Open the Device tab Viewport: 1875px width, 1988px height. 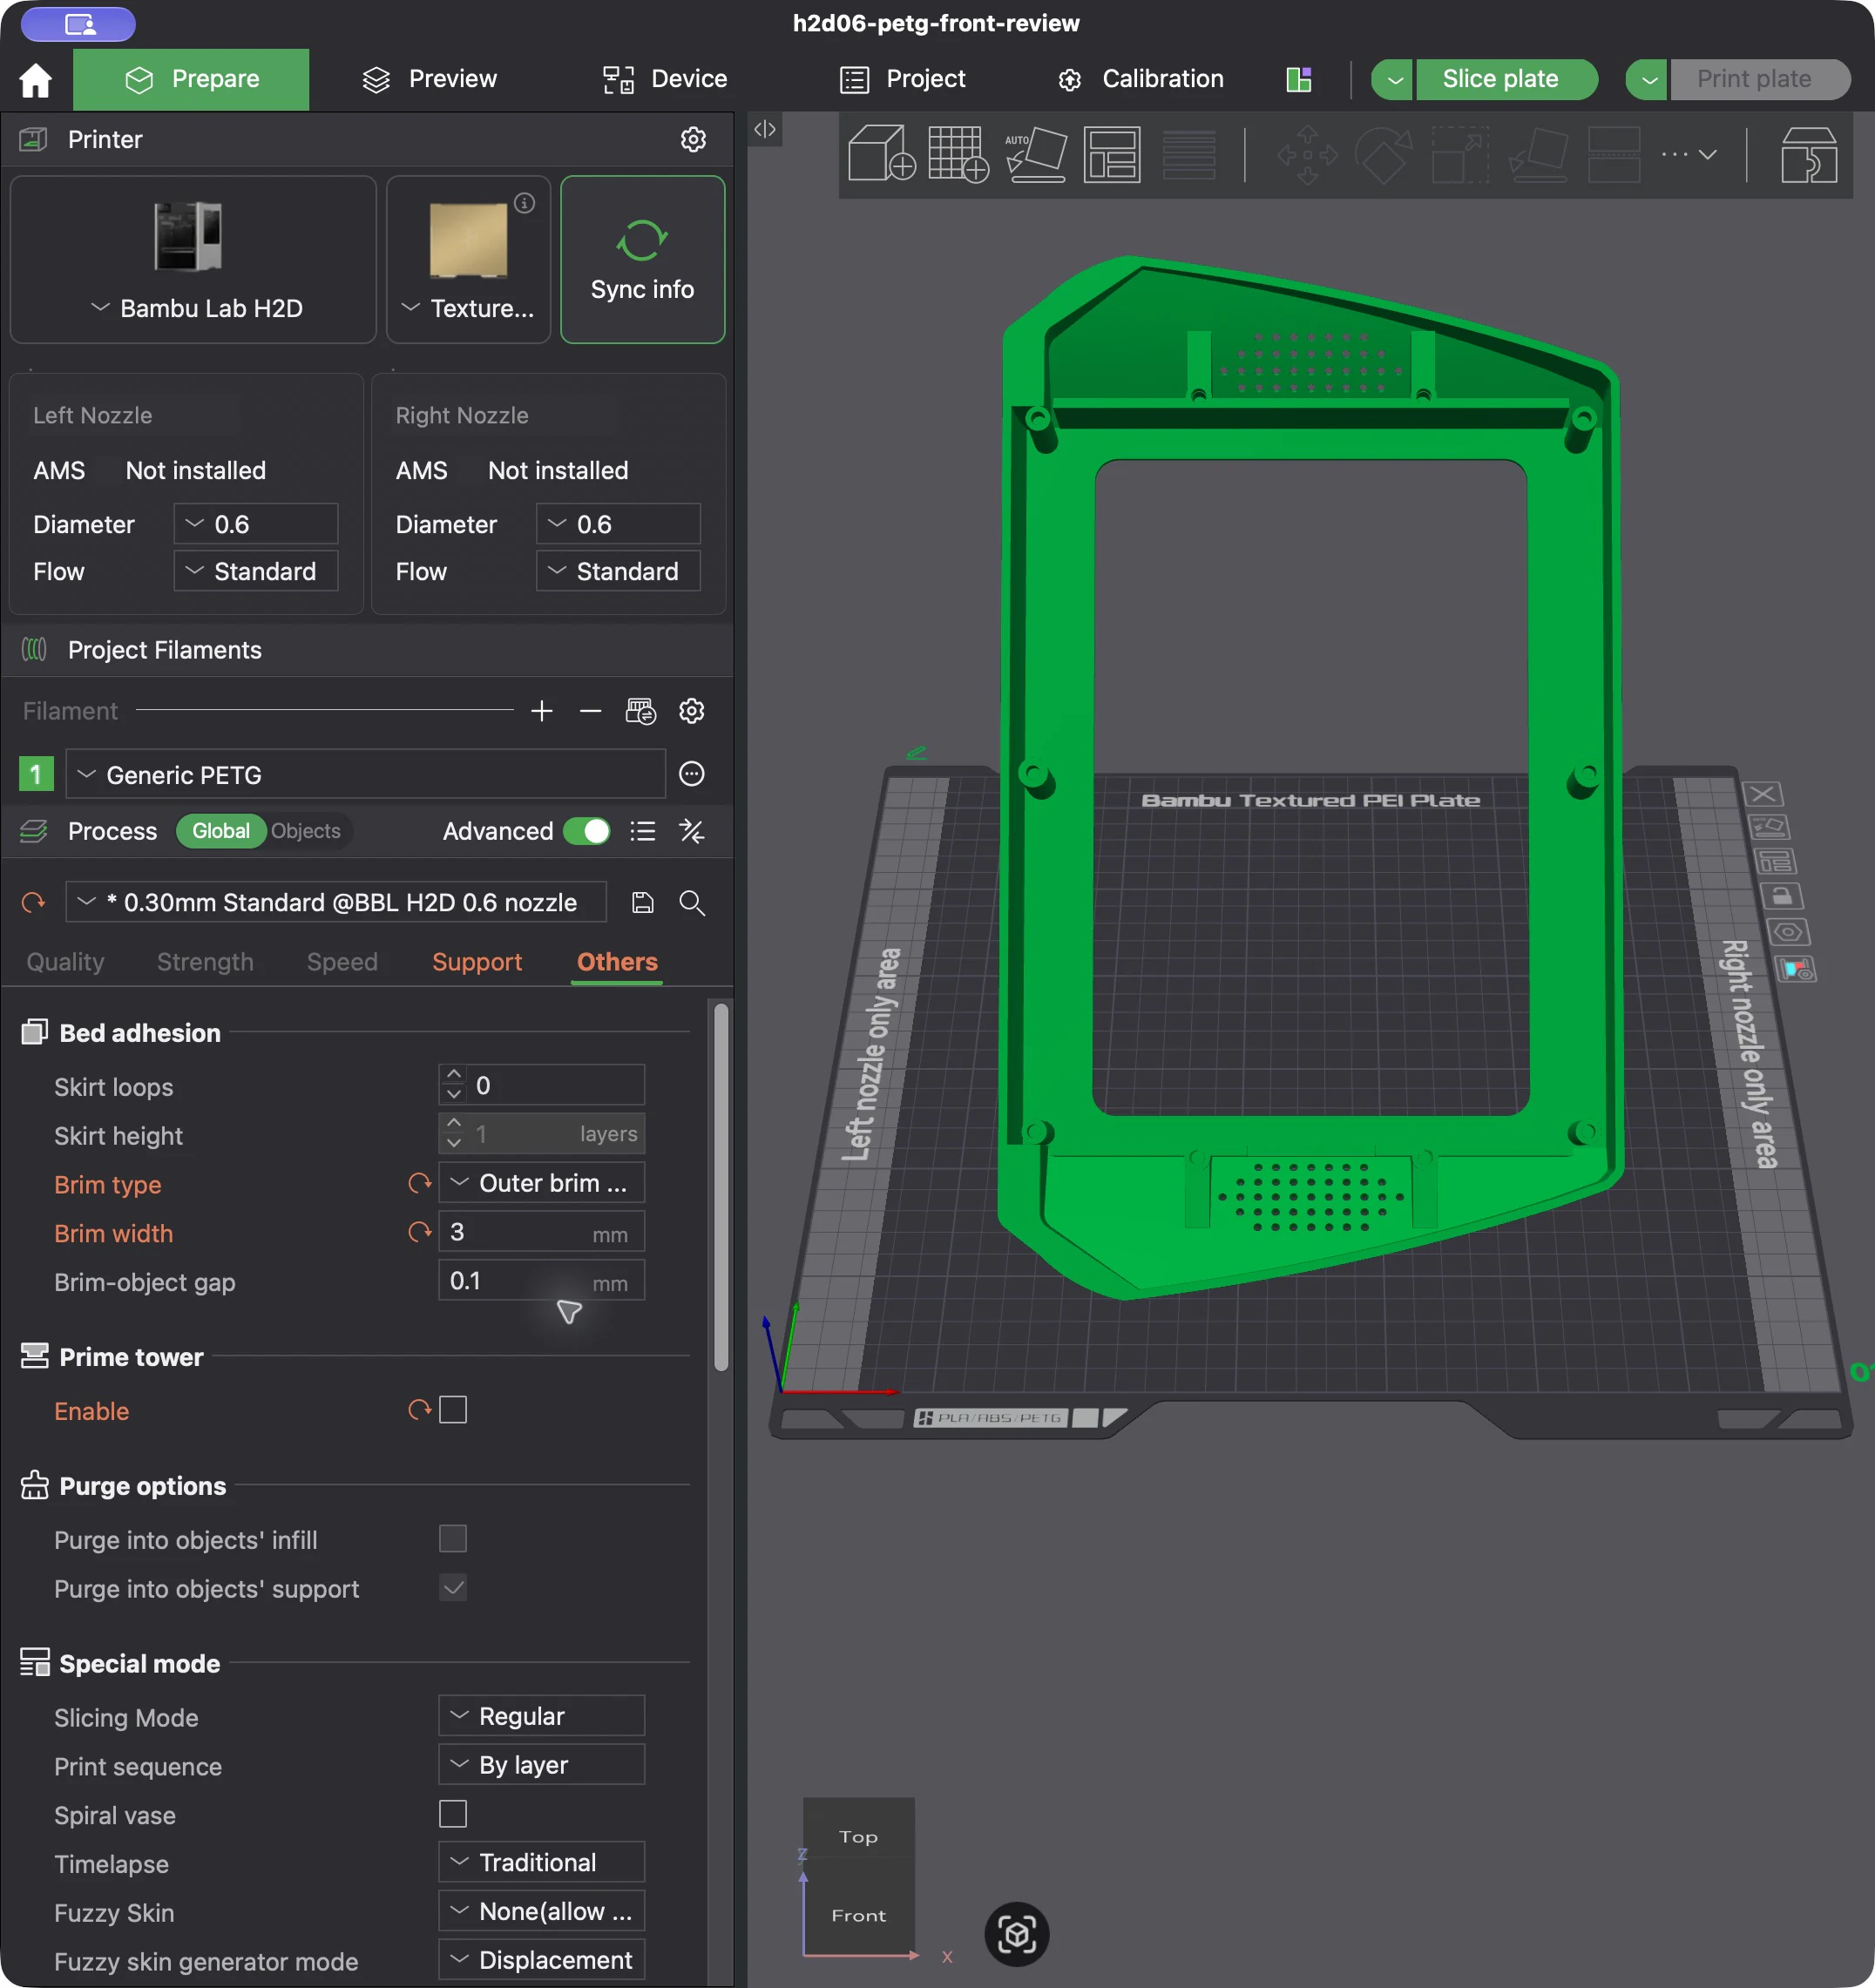tap(665, 79)
